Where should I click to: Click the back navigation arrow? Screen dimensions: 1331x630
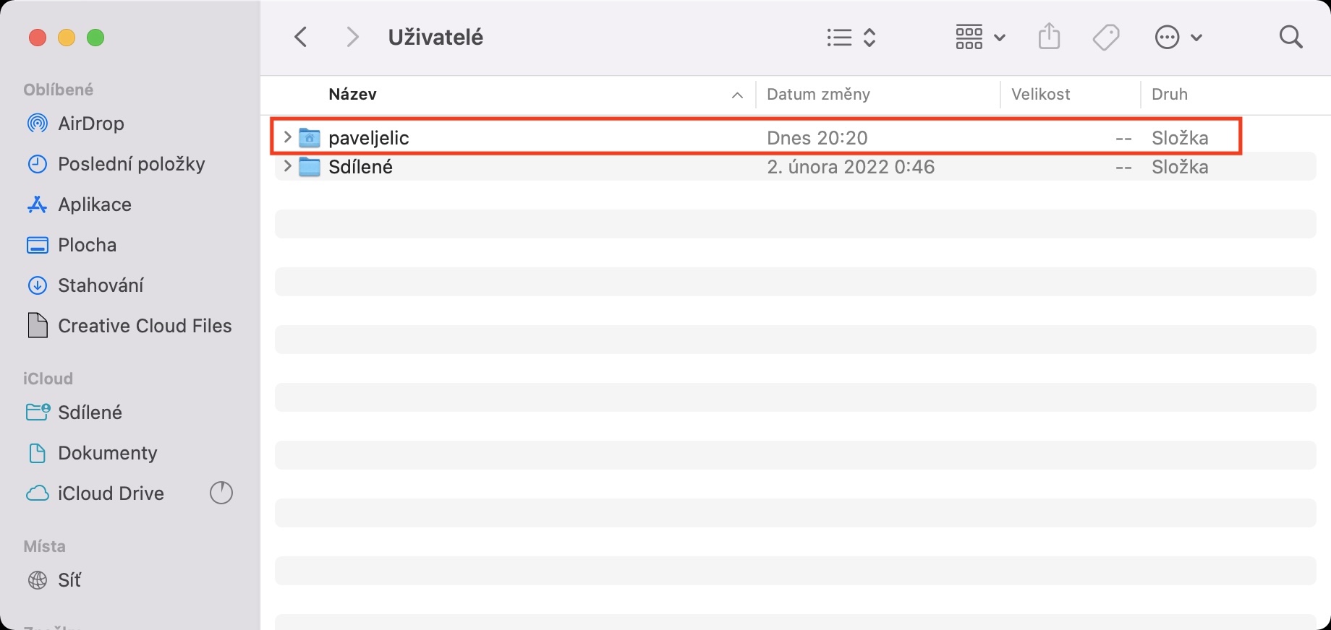[301, 37]
